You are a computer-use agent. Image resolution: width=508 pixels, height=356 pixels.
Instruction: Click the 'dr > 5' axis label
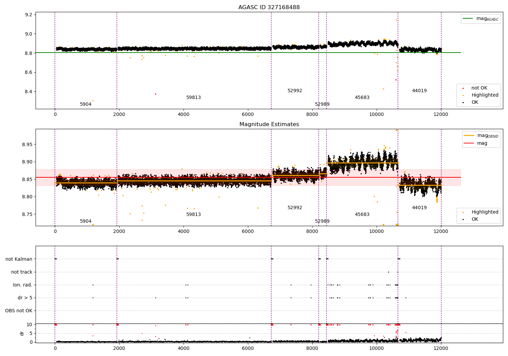(25, 298)
